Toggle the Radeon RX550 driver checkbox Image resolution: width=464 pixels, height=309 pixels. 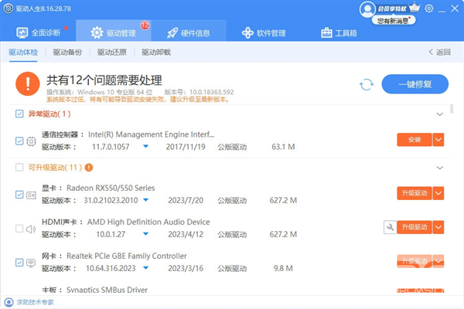[x=19, y=195]
